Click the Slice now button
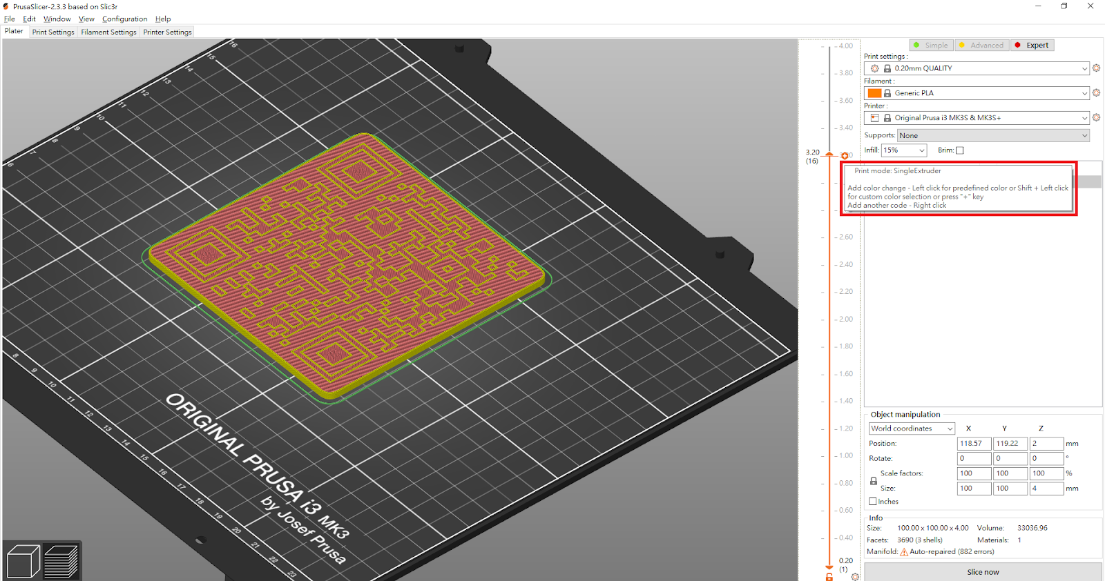Viewport: 1105px width, 581px height. click(983, 572)
